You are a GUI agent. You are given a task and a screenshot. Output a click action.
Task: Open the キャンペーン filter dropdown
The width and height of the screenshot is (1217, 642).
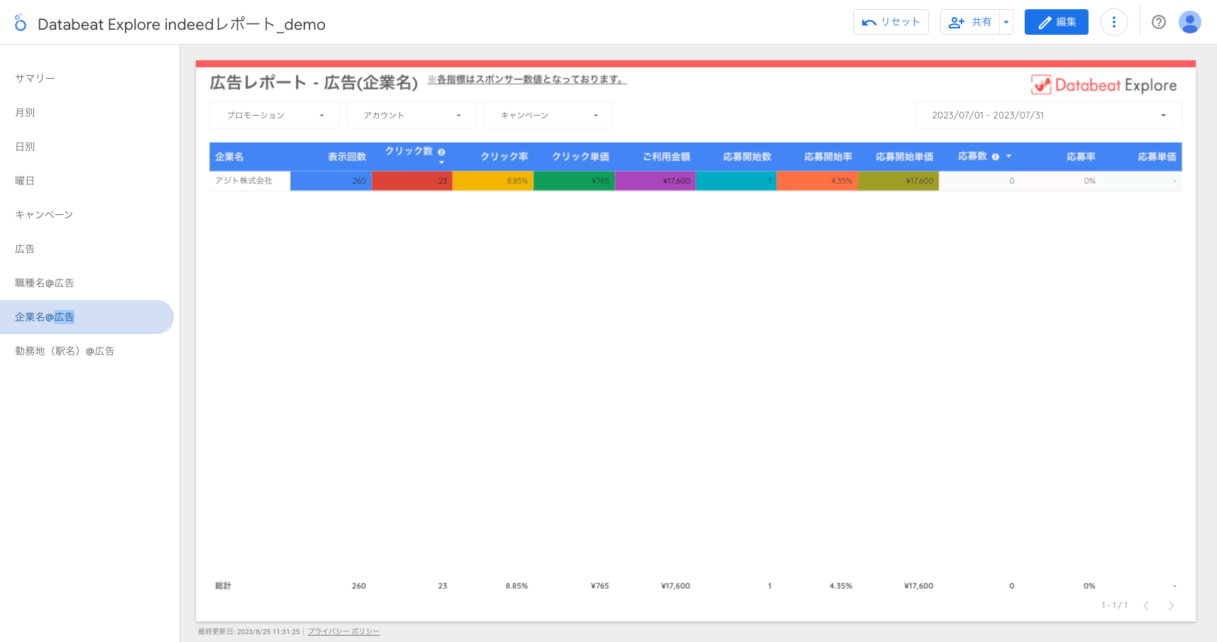click(x=549, y=115)
